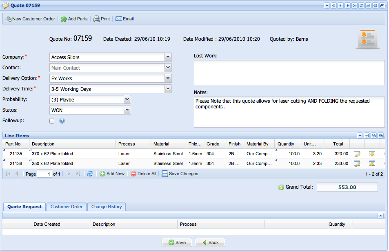Click the Print toolbar button
389x251 pixels.
pos(102,19)
